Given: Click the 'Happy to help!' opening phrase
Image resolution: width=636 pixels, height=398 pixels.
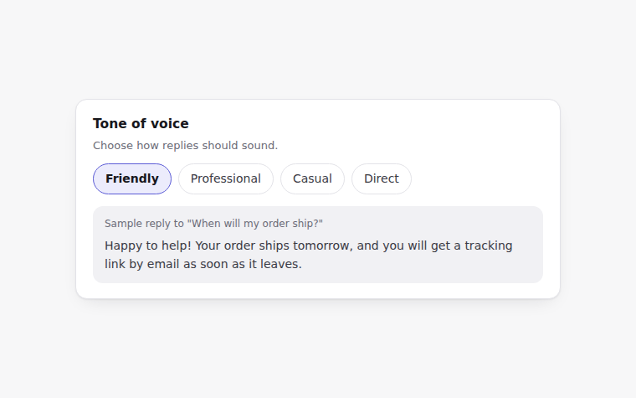Looking at the screenshot, I should (x=147, y=246).
